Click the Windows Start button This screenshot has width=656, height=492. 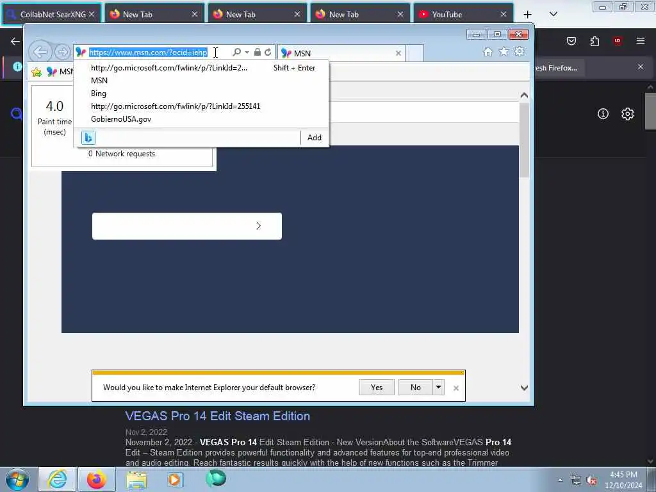tap(17, 479)
